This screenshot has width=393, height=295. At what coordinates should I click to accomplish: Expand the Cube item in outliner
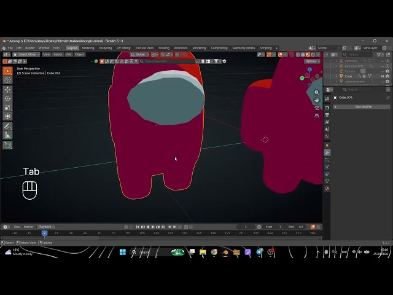click(x=337, y=76)
